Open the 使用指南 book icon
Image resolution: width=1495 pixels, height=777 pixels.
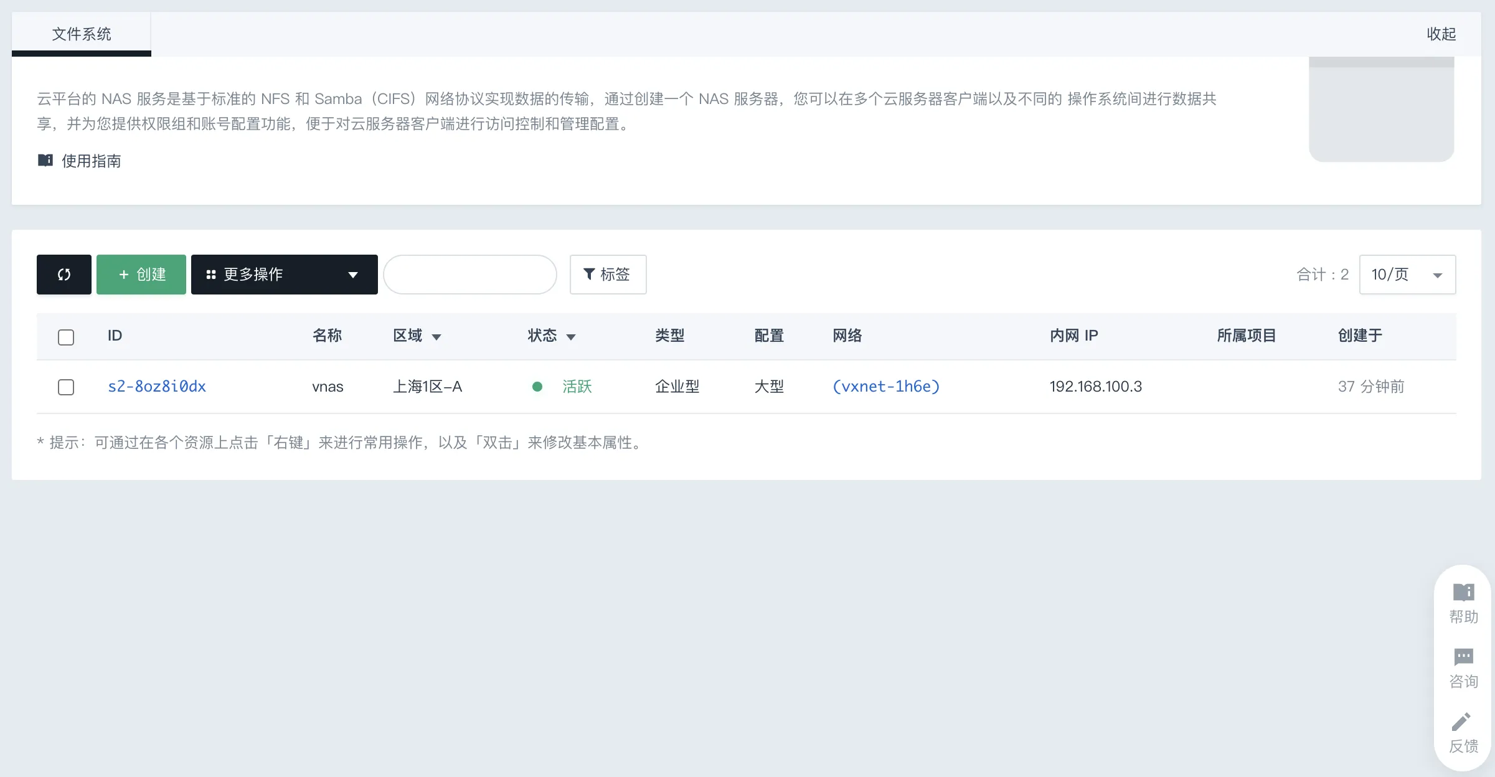click(45, 161)
